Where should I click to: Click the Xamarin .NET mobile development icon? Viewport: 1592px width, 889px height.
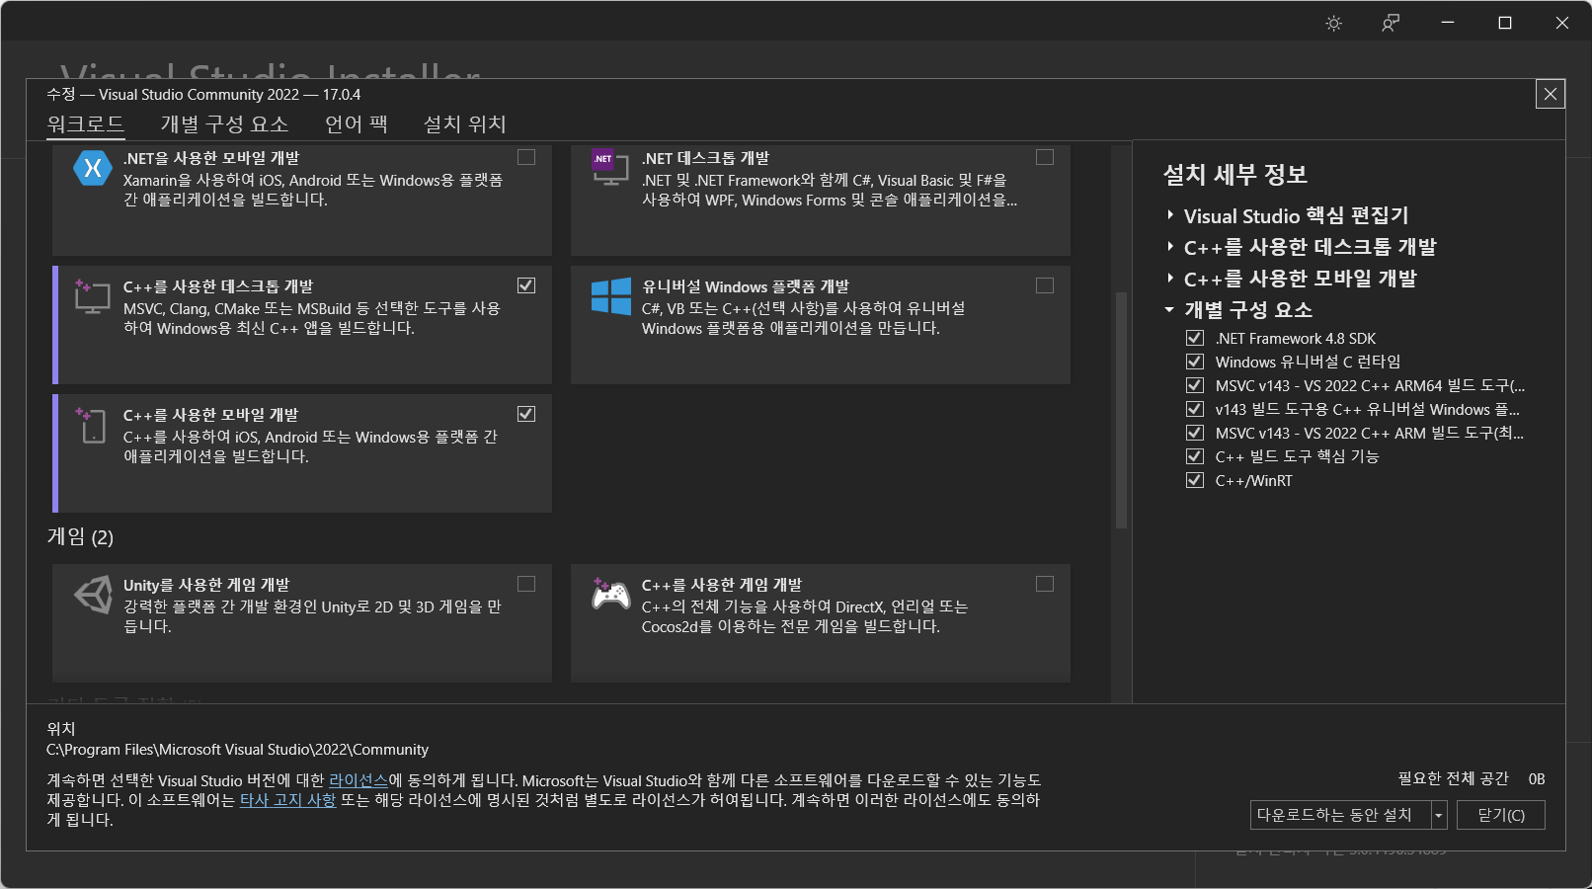(93, 168)
